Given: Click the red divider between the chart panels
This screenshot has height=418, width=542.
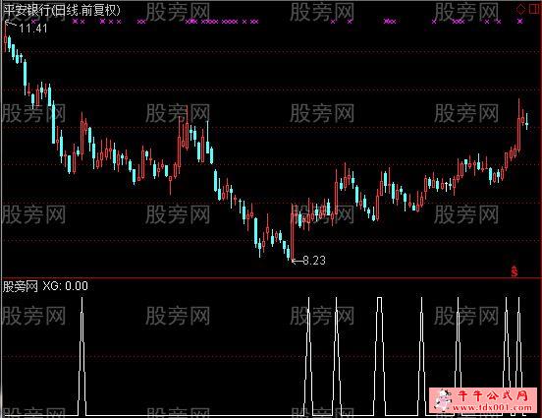Looking at the screenshot, I should (x=271, y=277).
